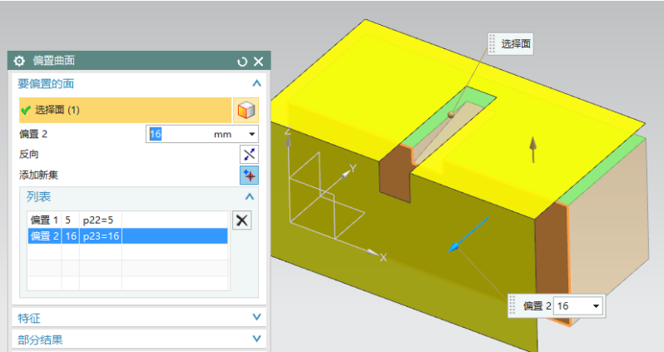Viewport: 664px width, 352px height.
Task: Click the 添加新集 add new set icon
Action: point(249,175)
